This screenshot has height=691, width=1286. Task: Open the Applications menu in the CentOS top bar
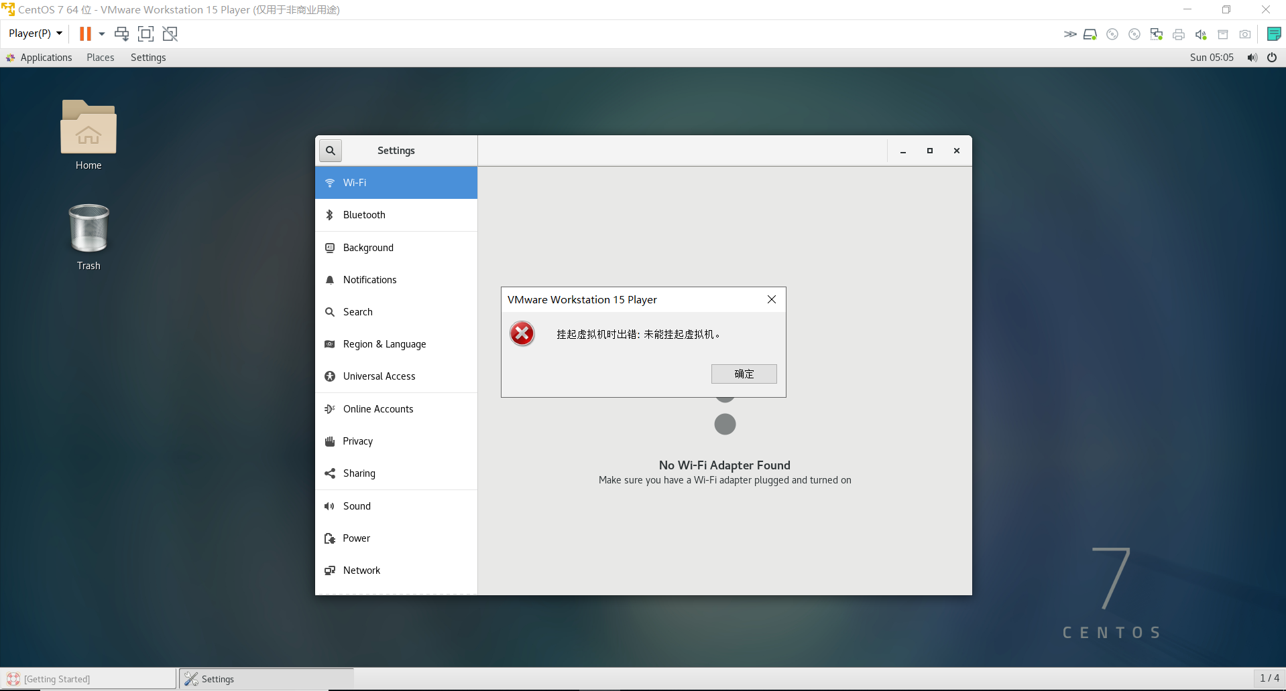(x=39, y=58)
